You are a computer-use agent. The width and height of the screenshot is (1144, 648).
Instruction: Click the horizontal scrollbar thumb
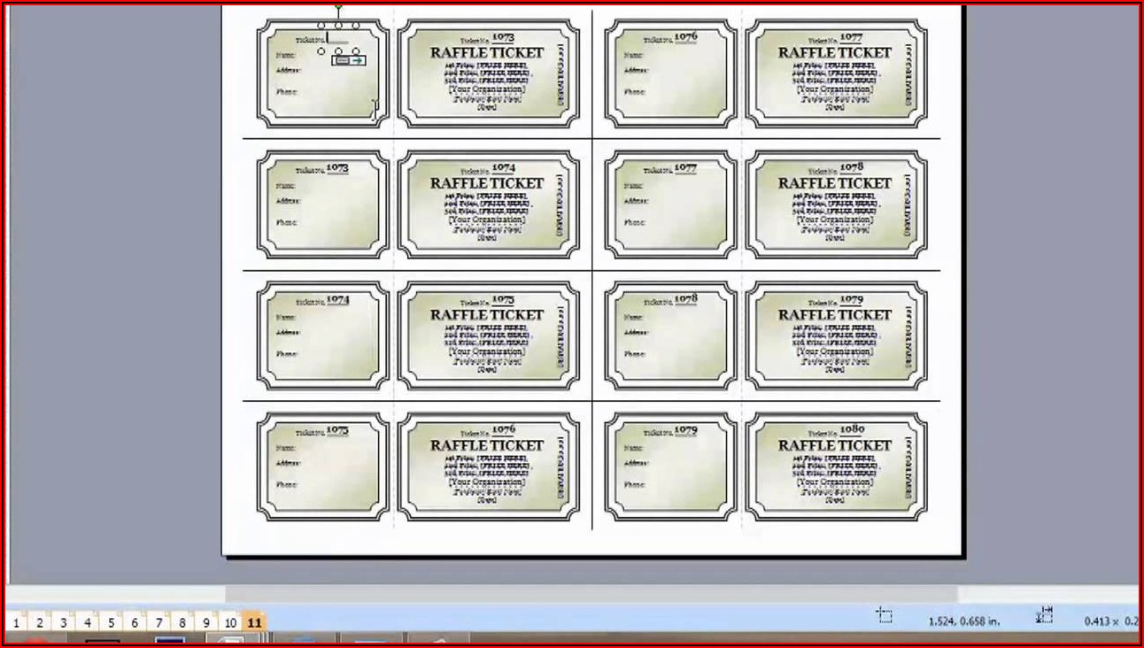click(x=593, y=594)
